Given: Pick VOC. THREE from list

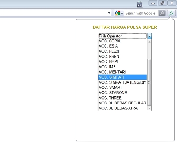Looking at the screenshot, I should [x=122, y=98].
